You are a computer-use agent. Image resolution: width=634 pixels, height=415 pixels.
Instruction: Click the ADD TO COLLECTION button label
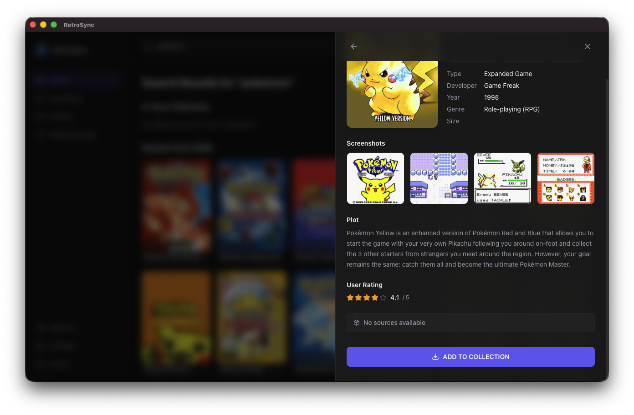coord(476,357)
